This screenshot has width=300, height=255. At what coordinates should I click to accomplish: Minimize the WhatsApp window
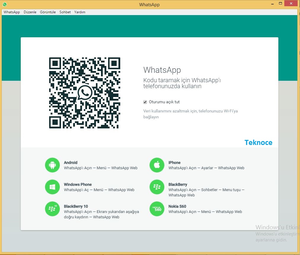click(272, 4)
